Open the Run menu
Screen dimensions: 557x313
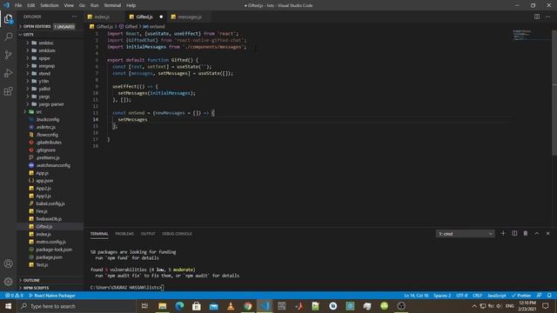[94, 5]
